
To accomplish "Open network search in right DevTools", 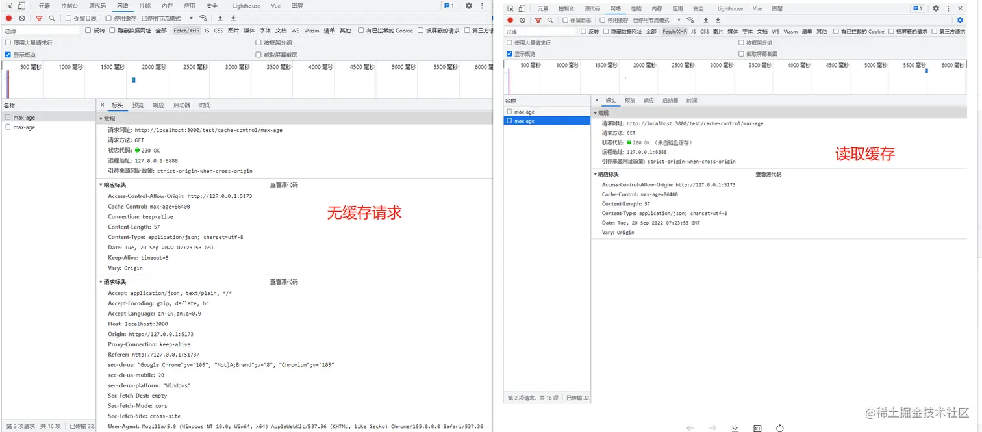I will coord(550,20).
